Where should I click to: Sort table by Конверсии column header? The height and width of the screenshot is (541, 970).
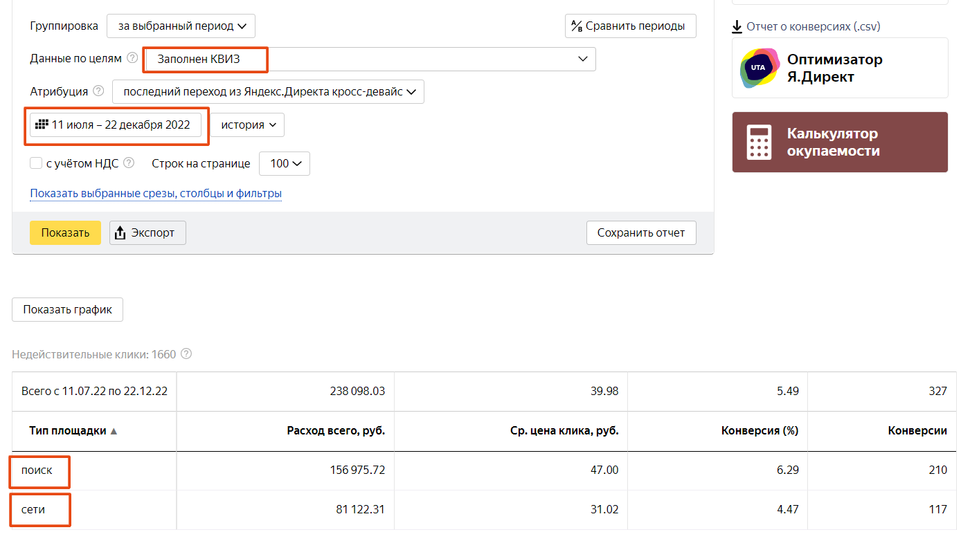[x=917, y=430]
